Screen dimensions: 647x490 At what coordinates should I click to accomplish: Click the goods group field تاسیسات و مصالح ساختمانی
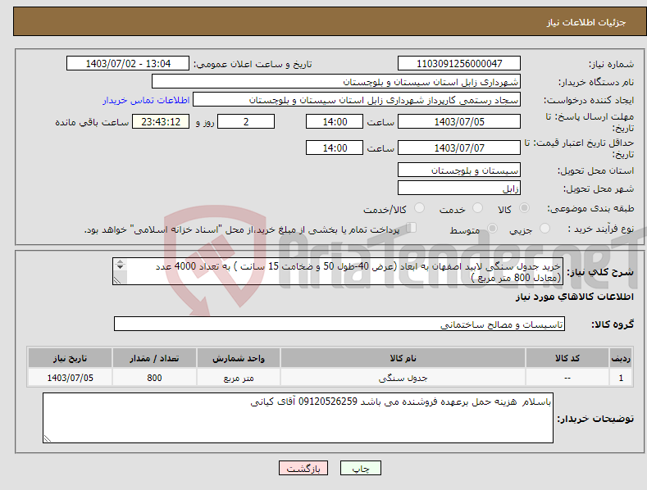[x=339, y=324]
